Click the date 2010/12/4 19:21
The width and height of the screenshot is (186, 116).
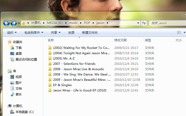point(126,64)
